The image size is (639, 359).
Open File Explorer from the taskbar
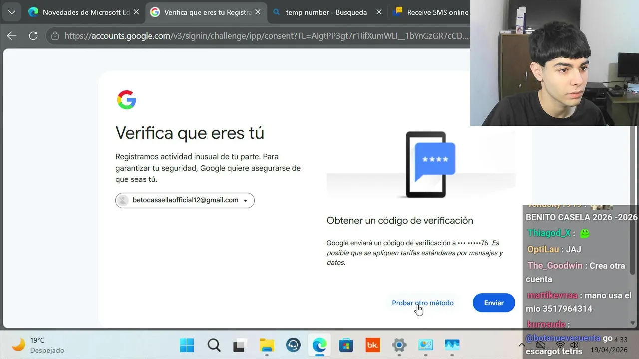point(267,345)
